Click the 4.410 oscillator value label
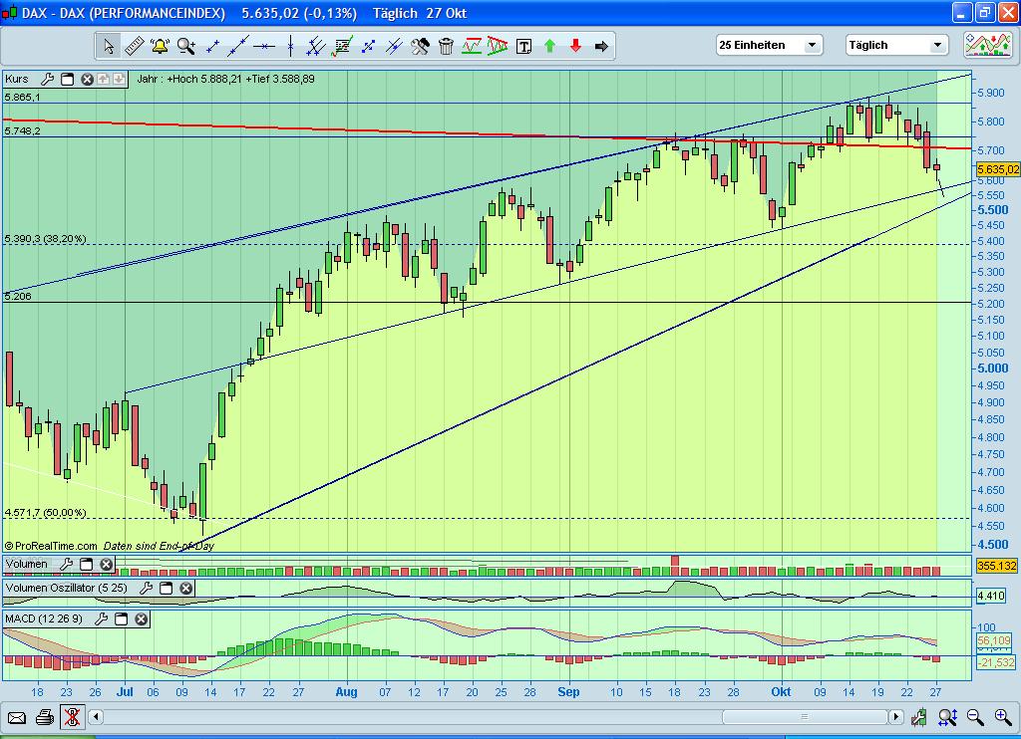 coord(991,596)
